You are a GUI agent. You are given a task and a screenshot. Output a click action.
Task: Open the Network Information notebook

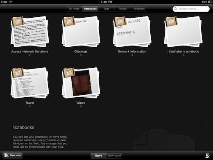(x=132, y=32)
